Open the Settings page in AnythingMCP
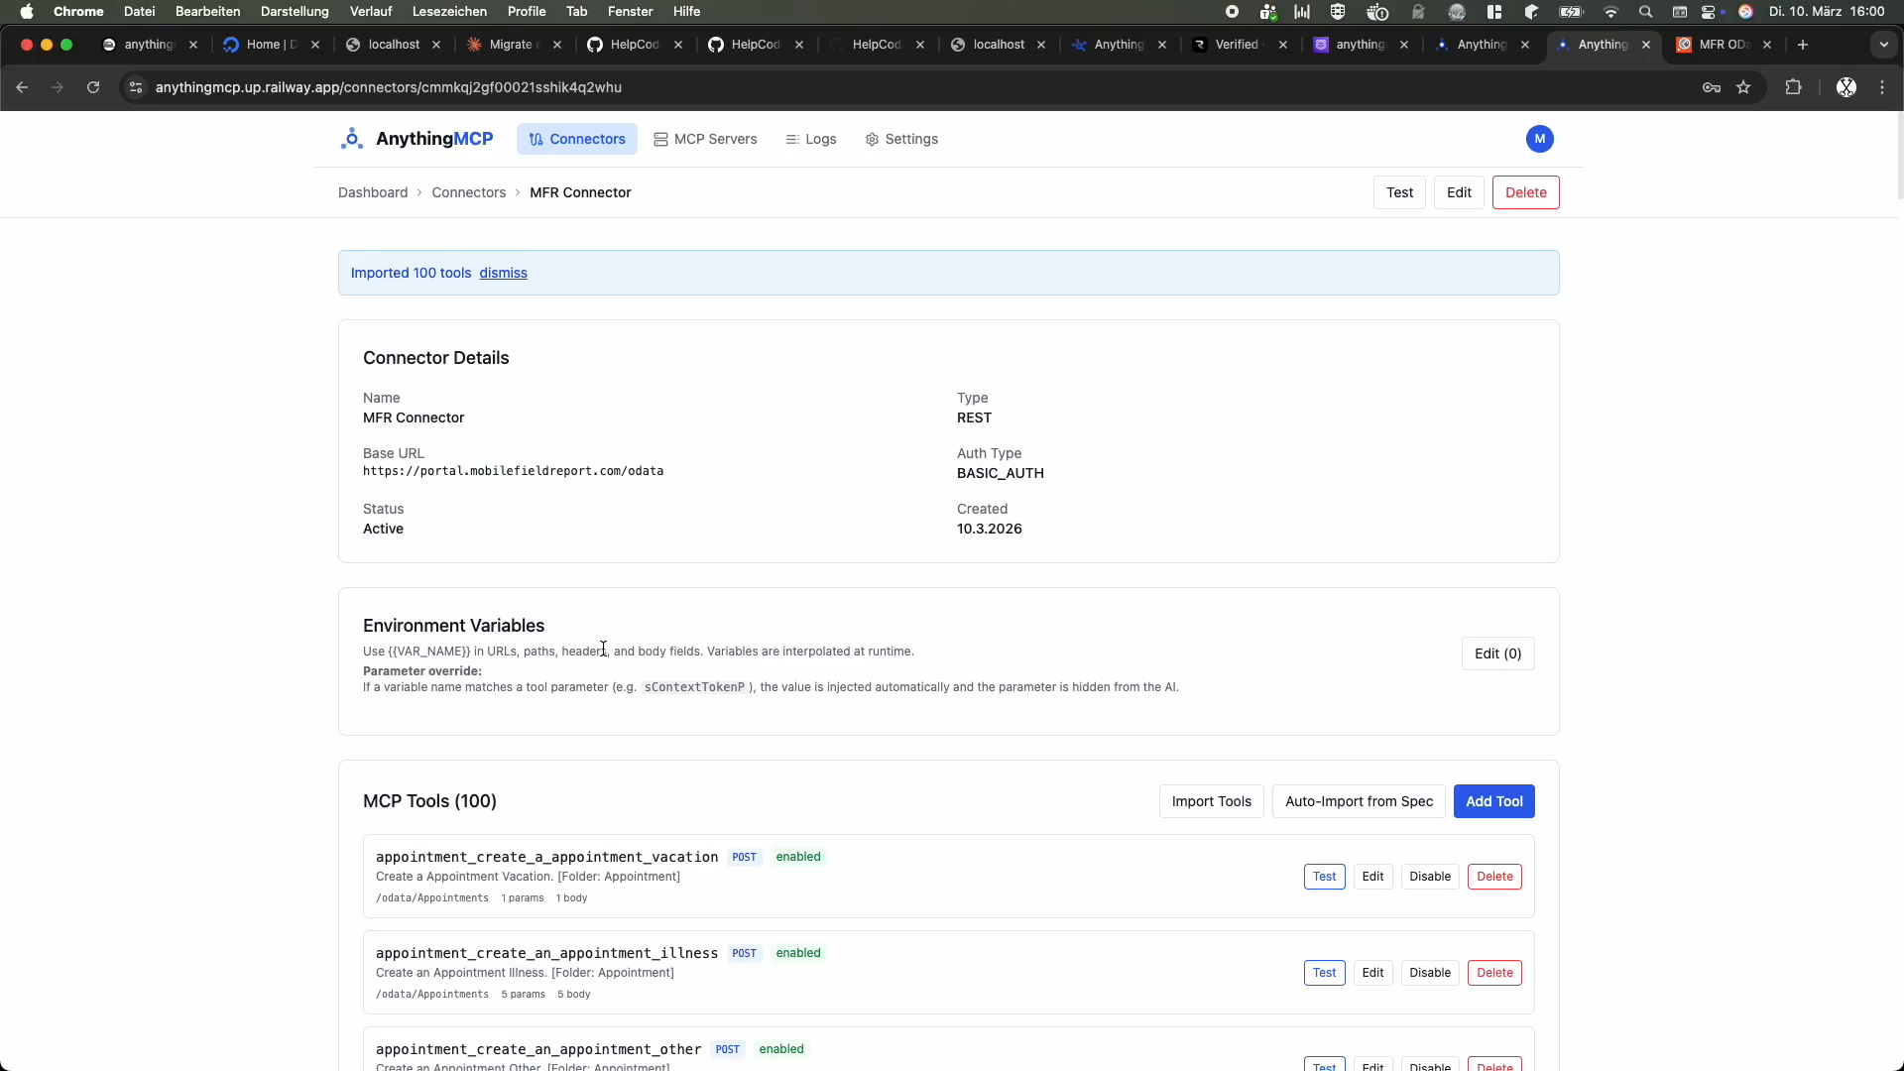Viewport: 1904px width, 1071px height. pos(901,139)
